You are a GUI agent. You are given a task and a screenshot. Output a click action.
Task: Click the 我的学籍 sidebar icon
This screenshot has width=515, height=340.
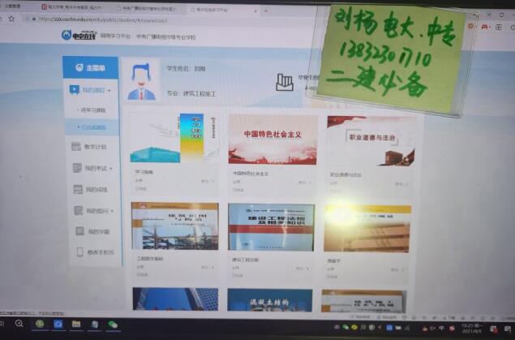point(77,232)
